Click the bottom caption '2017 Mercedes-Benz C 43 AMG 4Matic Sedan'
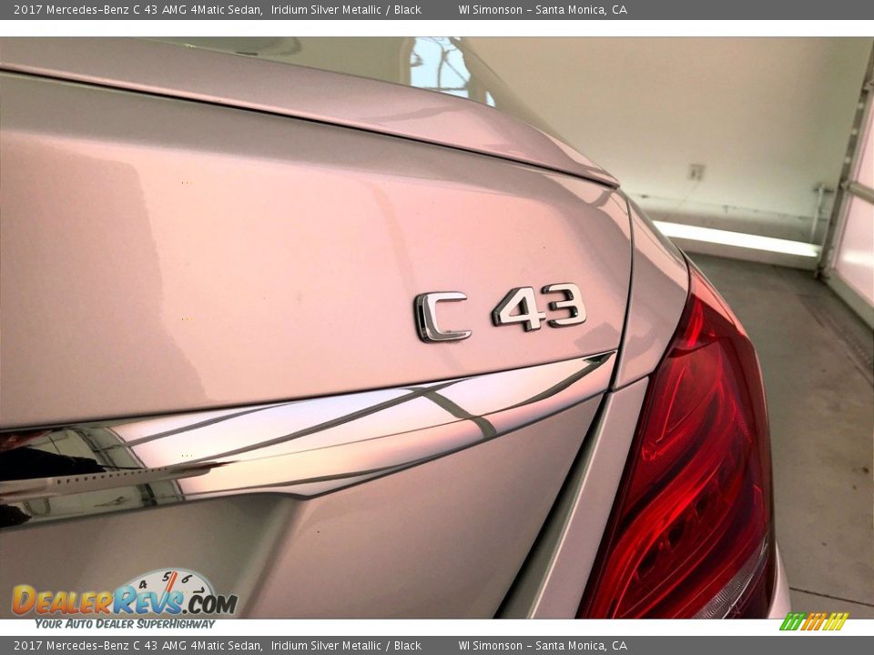The height and width of the screenshot is (655, 874). pos(138,646)
